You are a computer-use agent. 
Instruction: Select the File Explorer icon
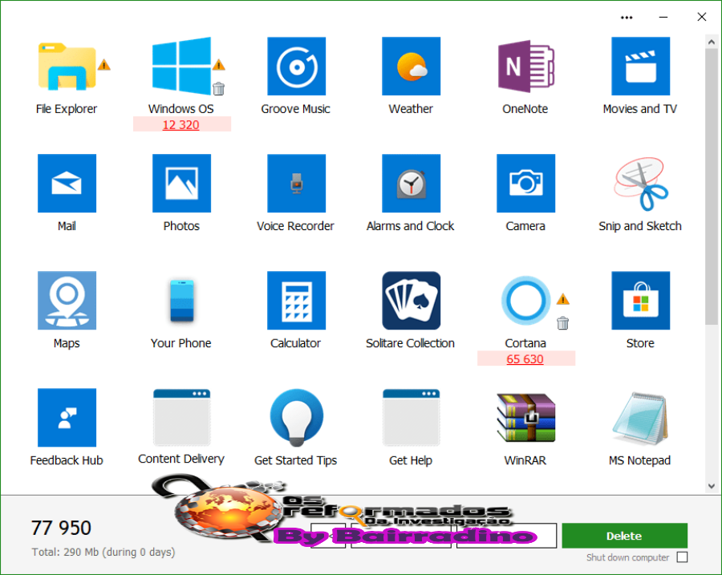pyautogui.click(x=67, y=67)
